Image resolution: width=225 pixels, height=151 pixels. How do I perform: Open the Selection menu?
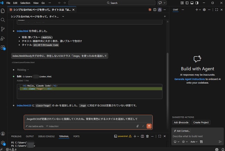coord(25,3)
